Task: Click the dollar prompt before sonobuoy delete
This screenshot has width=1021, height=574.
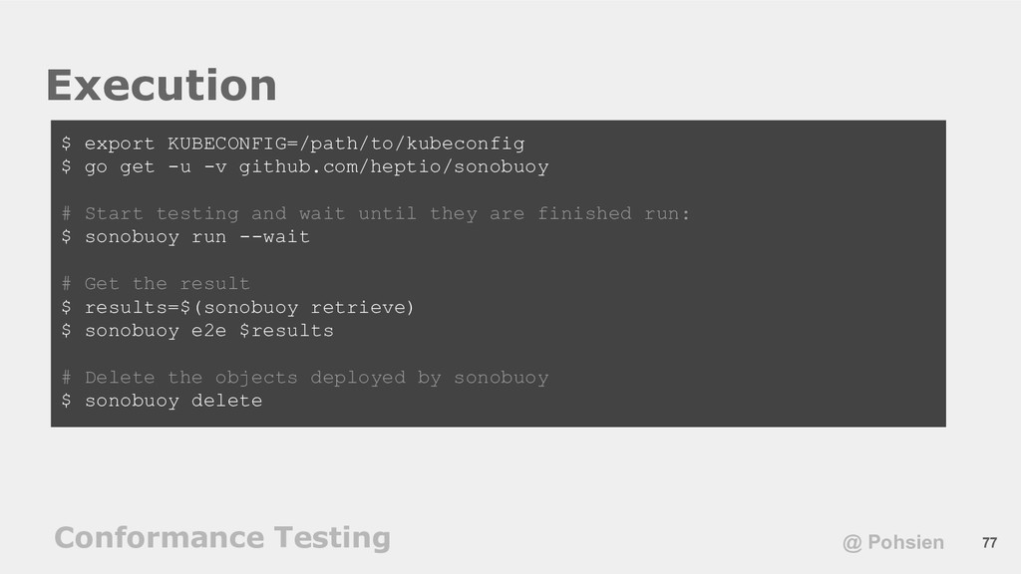Action: coord(67,401)
